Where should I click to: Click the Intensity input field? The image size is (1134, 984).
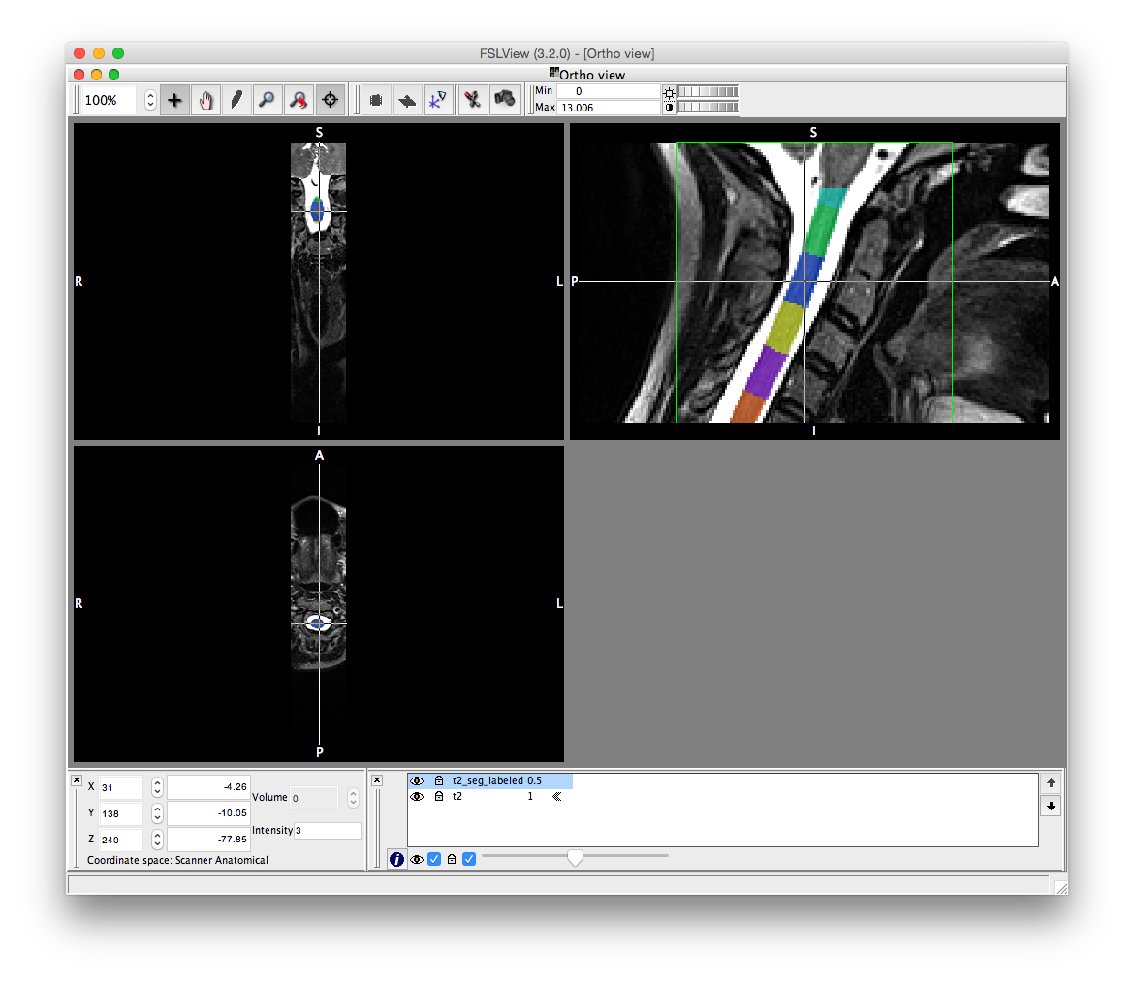[327, 831]
